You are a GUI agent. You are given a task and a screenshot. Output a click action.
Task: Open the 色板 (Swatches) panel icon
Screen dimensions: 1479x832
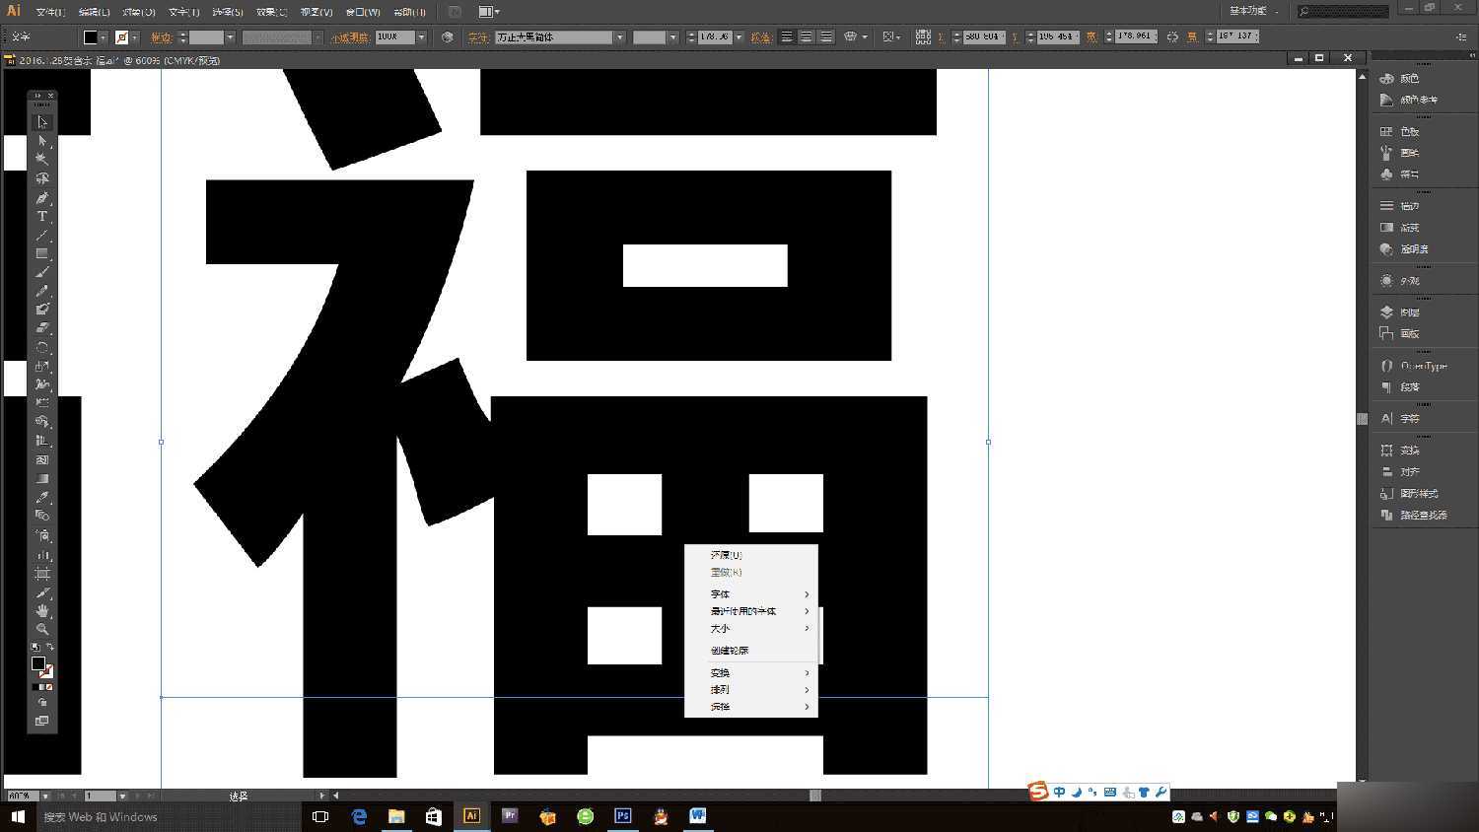pyautogui.click(x=1408, y=130)
